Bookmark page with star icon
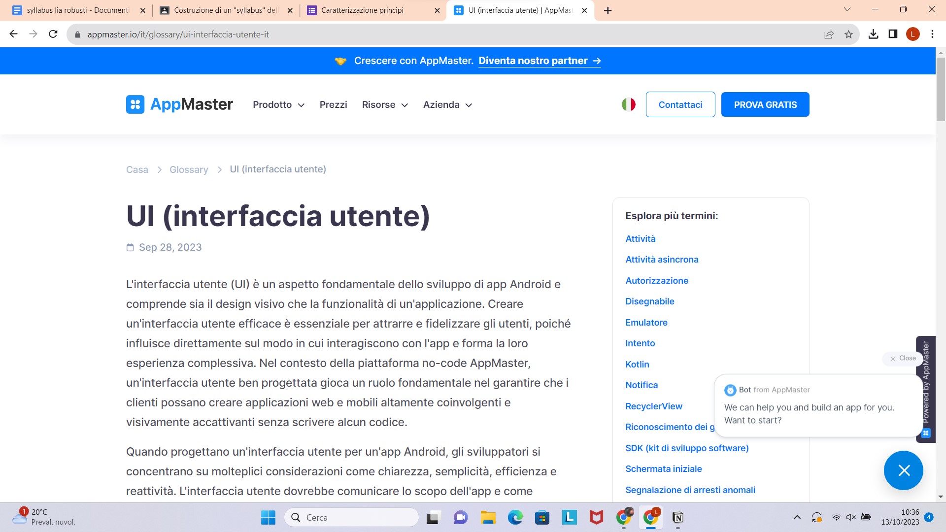Viewport: 946px width, 532px height. pos(848,34)
